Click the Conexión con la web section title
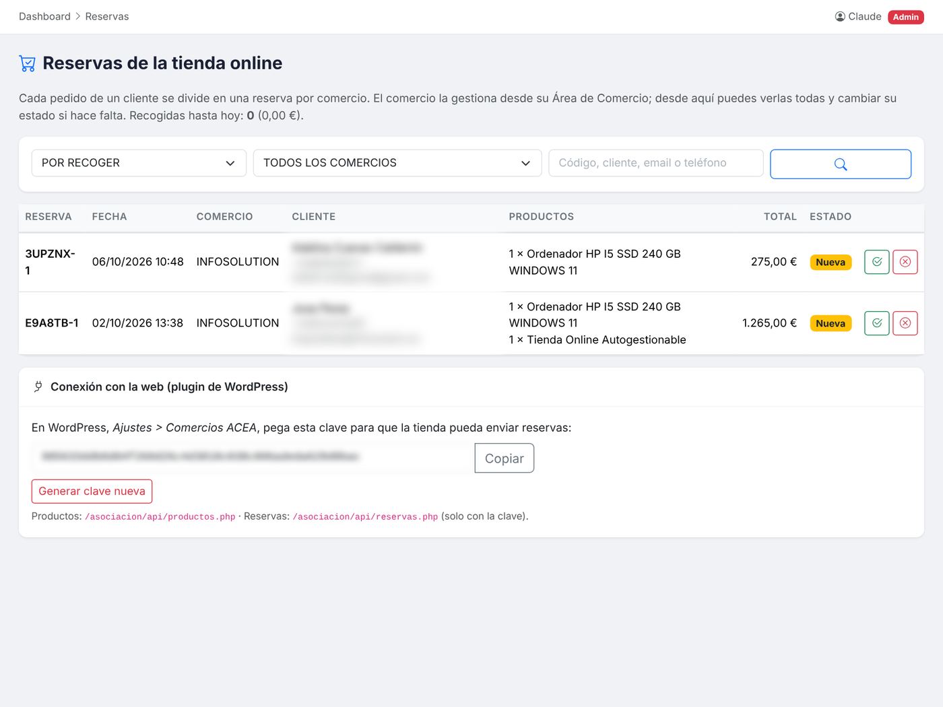 click(x=169, y=387)
